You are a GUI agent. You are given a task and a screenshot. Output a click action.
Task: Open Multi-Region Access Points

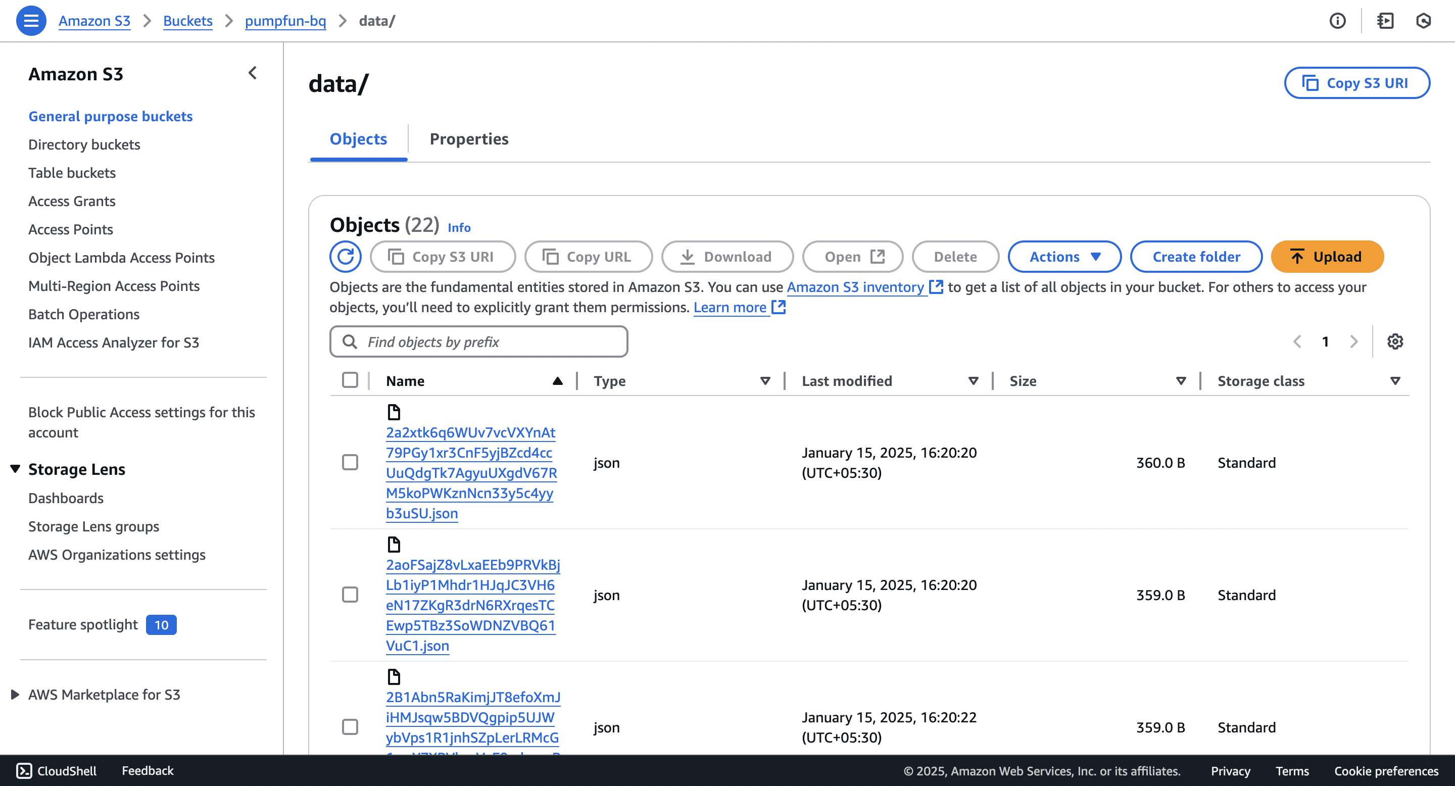[x=114, y=286]
